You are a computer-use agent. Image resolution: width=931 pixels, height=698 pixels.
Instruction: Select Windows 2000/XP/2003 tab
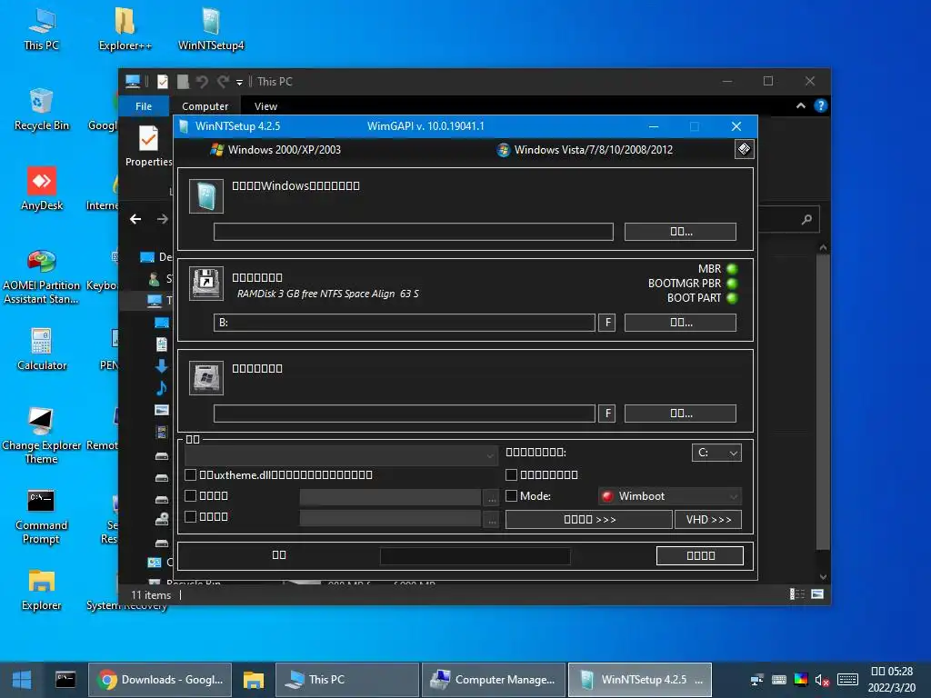275,150
